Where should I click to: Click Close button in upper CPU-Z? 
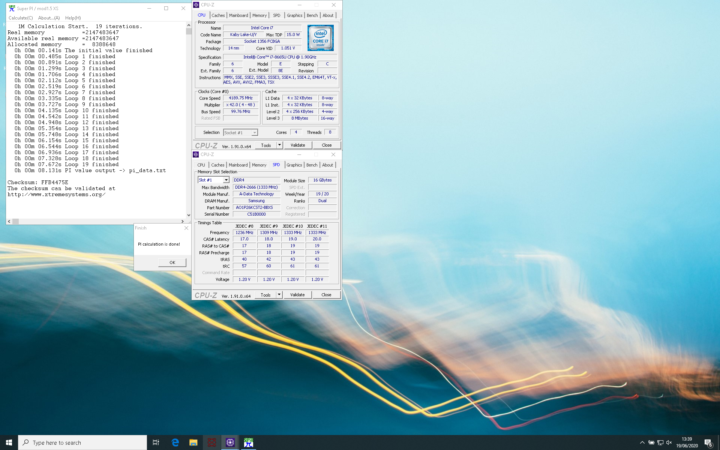(x=327, y=145)
